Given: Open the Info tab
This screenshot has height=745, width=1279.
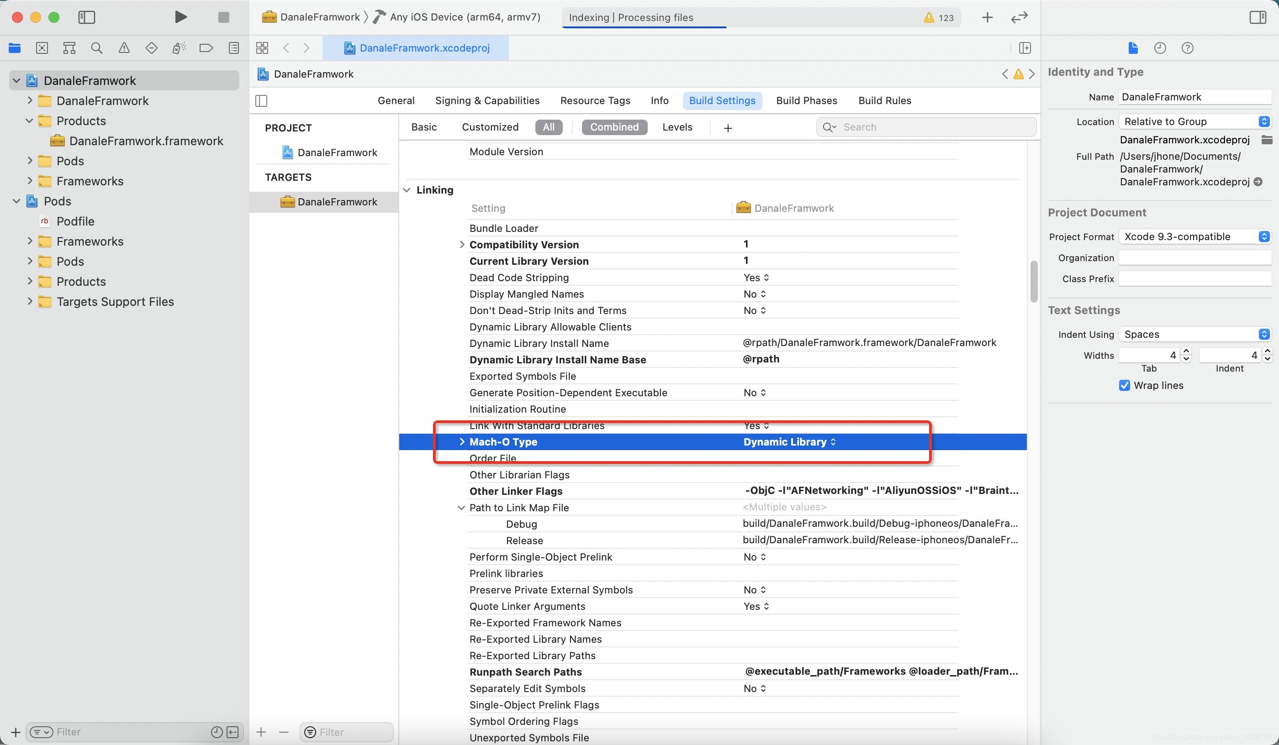Looking at the screenshot, I should (x=659, y=100).
